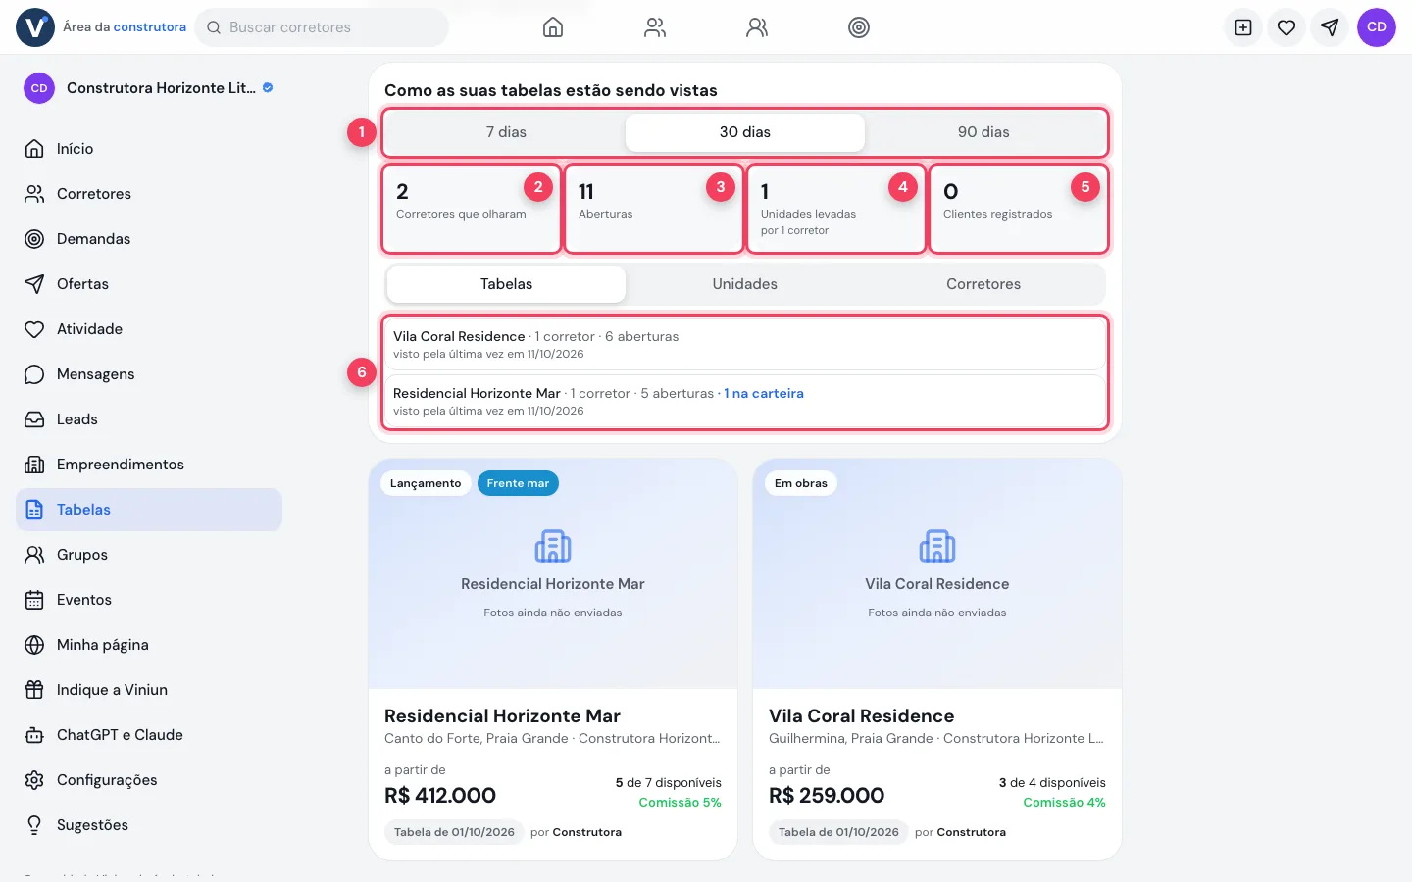This screenshot has width=1412, height=882.
Task: Click the Construtora Horizonte account name
Action: coord(161,88)
